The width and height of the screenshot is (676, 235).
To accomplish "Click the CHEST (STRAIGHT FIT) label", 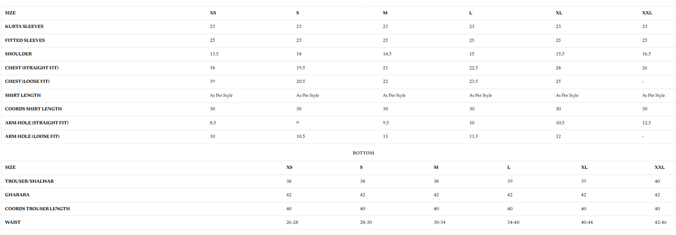I will [32, 68].
